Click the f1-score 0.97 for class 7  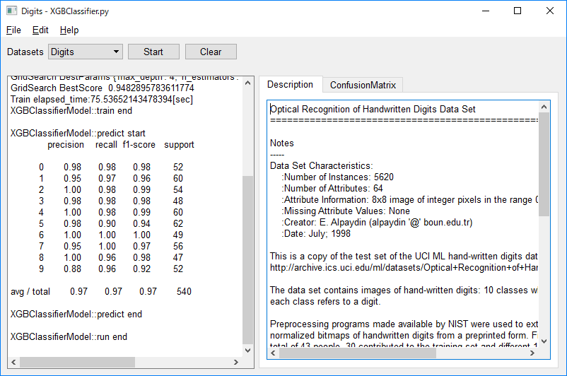click(141, 246)
